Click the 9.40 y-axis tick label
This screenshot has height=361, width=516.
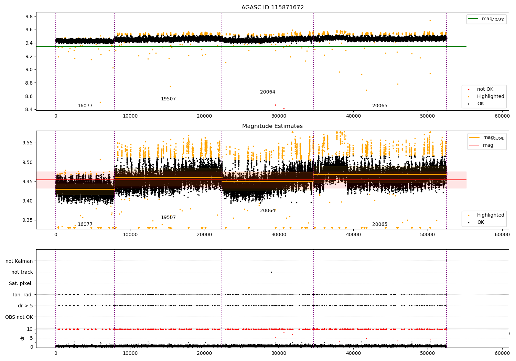pos(28,201)
